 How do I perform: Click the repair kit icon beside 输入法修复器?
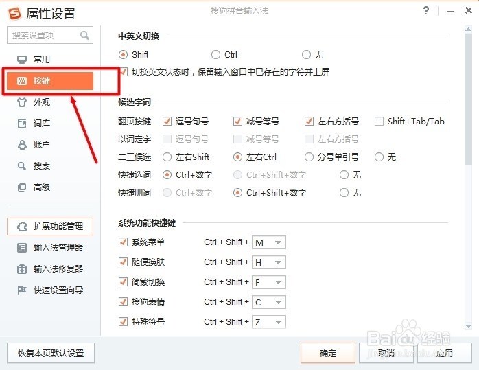tap(22, 269)
